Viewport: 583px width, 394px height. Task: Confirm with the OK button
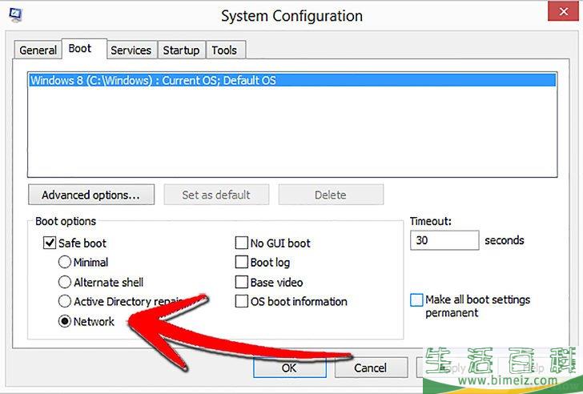pyautogui.click(x=290, y=368)
